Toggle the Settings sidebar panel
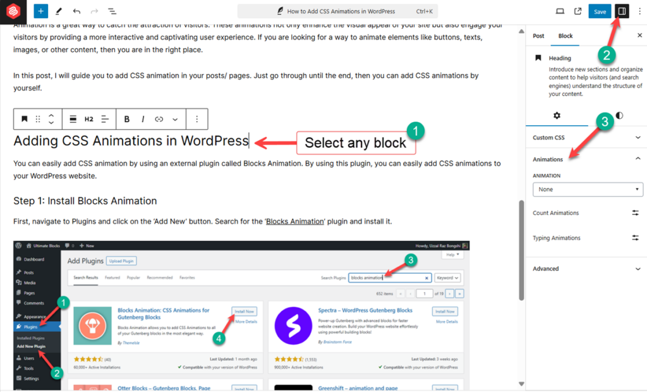 (622, 11)
